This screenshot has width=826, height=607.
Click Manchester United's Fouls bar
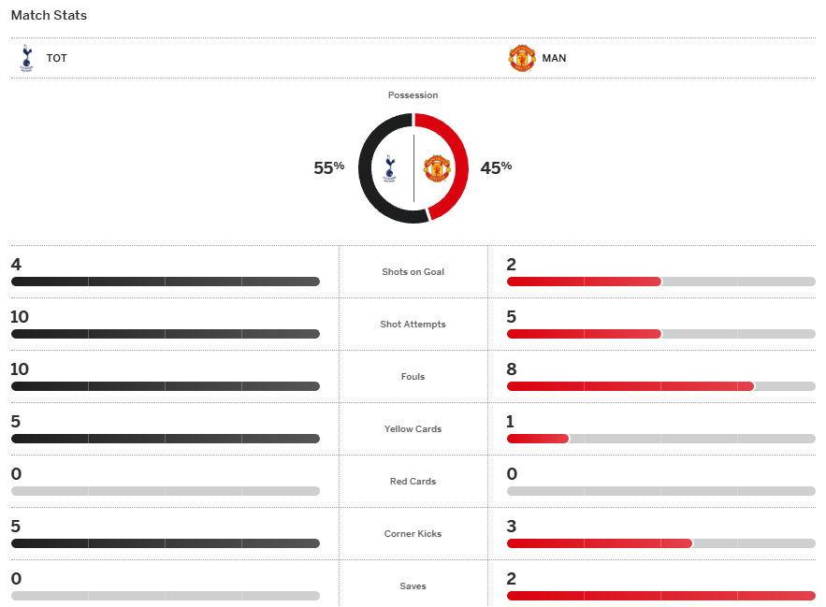630,386
